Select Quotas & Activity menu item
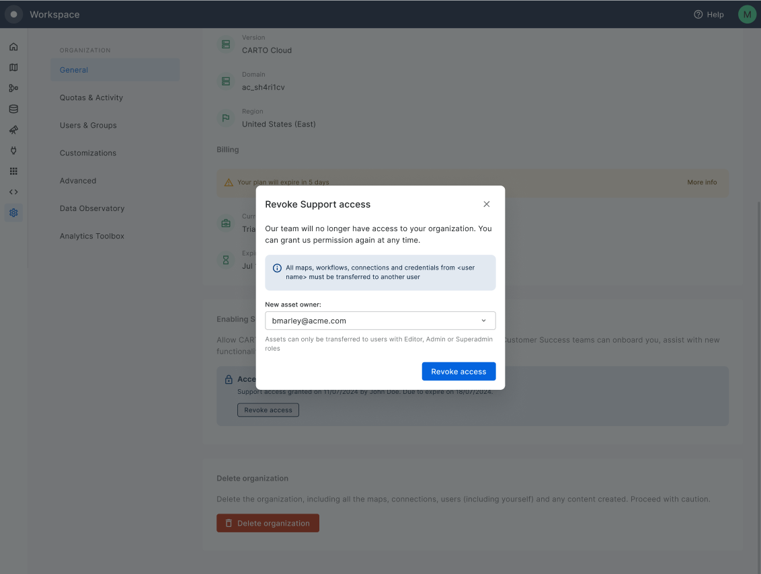 91,97
